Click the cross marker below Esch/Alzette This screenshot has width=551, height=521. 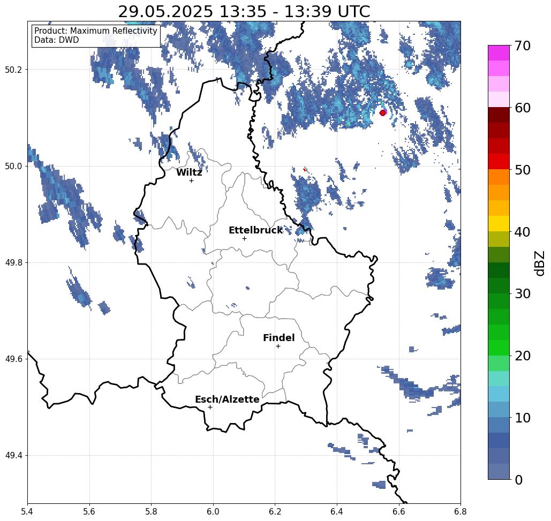[210, 407]
